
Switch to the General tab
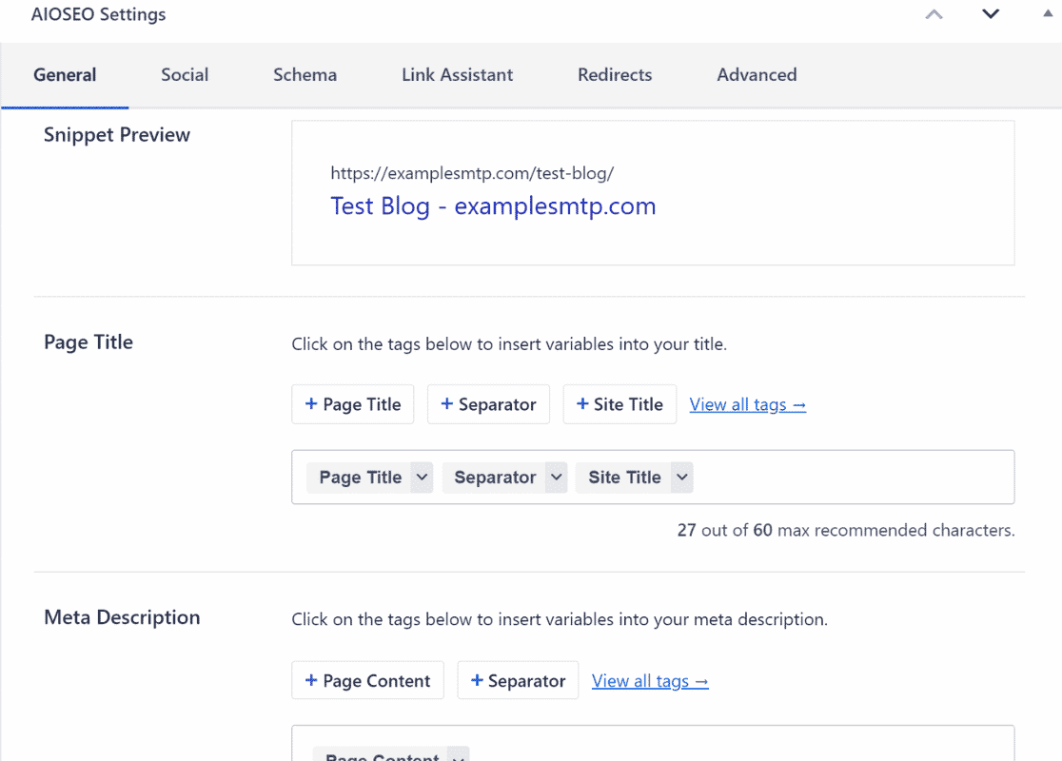65,75
